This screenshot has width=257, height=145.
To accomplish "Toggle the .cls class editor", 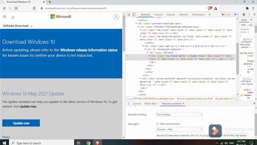I will tap(250, 25).
